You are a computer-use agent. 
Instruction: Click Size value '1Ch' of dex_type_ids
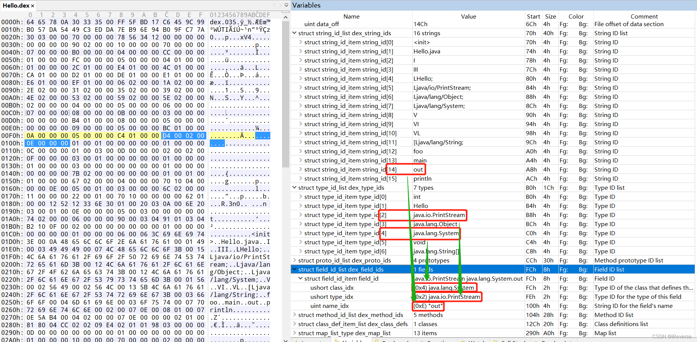pyautogui.click(x=549, y=187)
